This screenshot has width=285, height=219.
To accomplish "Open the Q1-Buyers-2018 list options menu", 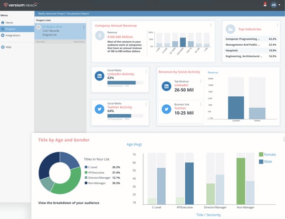I will tap(84, 27).
